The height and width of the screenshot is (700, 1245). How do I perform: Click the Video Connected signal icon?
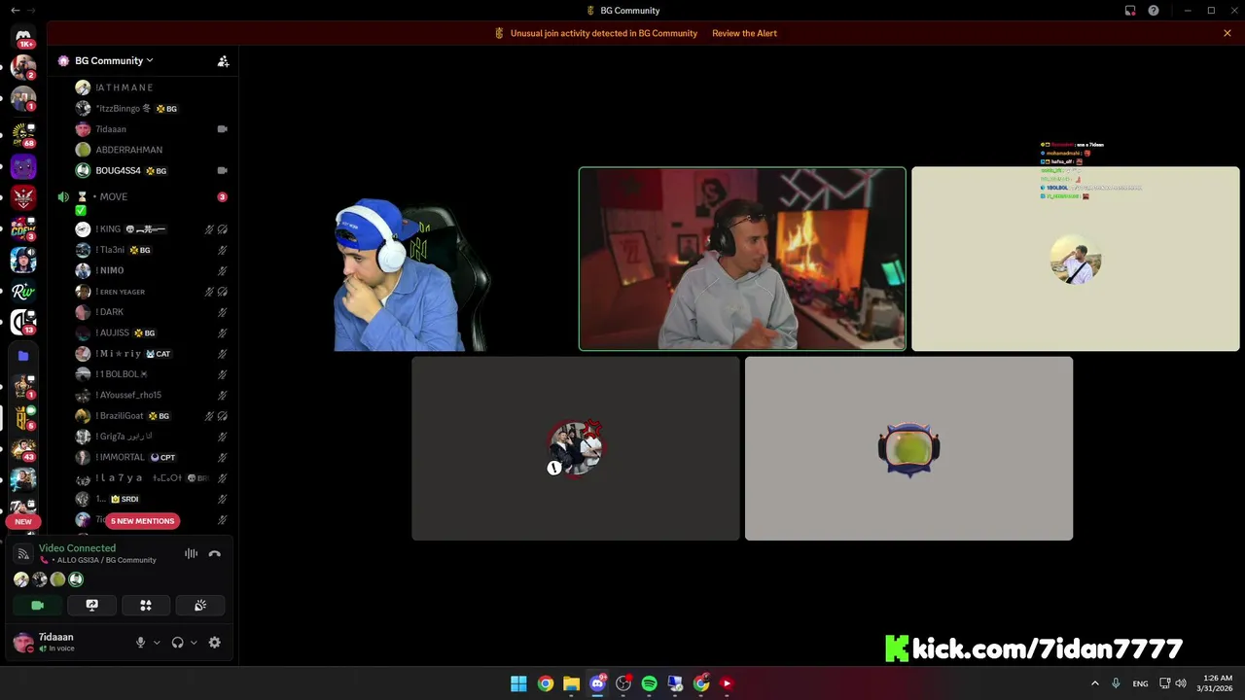click(23, 554)
